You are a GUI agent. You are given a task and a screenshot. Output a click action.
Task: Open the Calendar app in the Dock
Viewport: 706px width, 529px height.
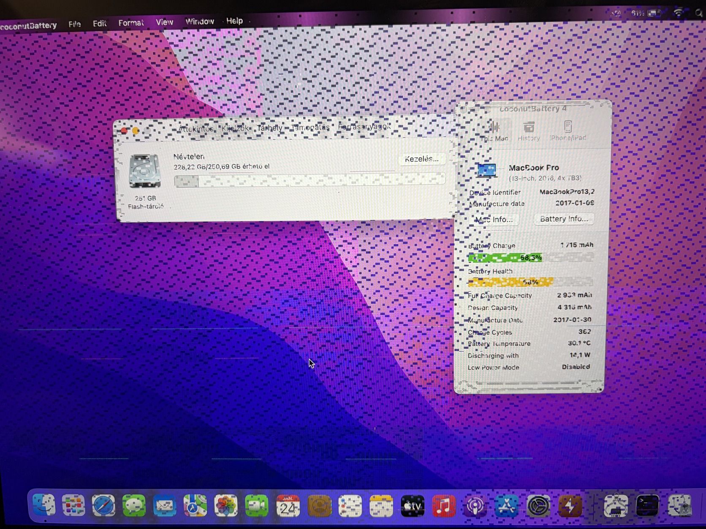tap(288, 505)
